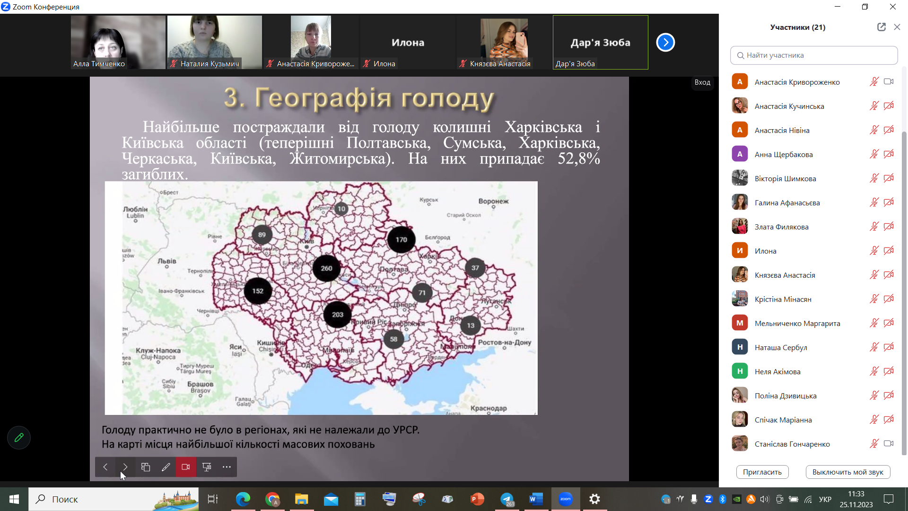Open presenter view icon in slideshow toolbar
Screen dimensions: 908x511
[x=207, y=467]
